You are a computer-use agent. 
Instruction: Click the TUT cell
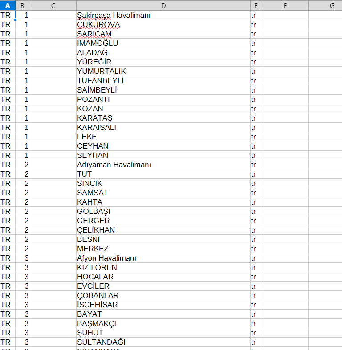click(163, 174)
